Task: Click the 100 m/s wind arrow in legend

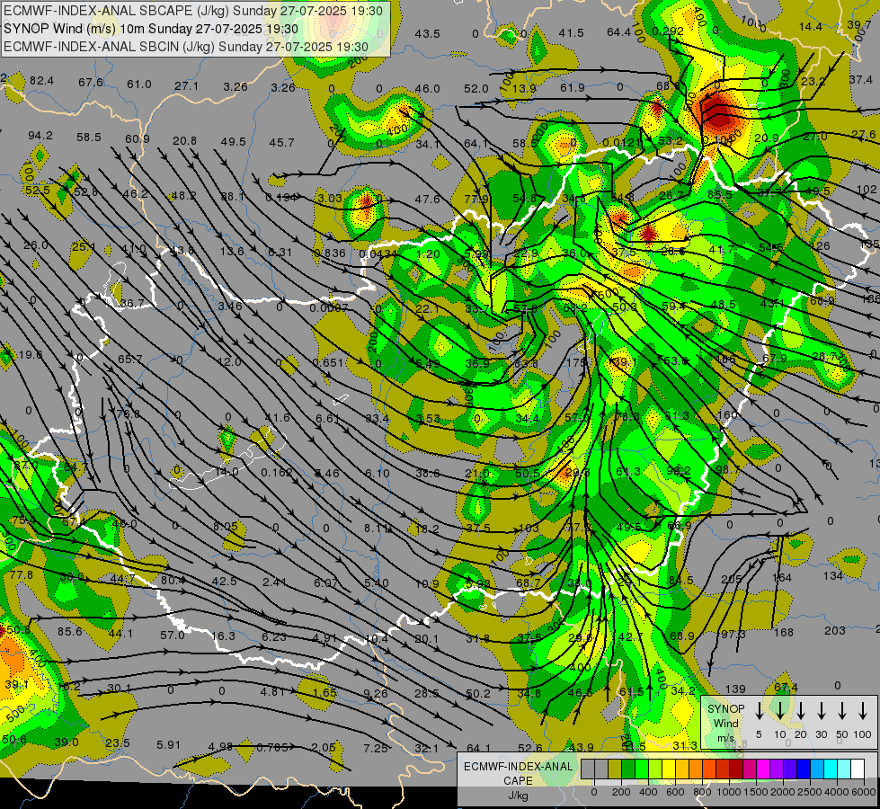Action: (863, 711)
